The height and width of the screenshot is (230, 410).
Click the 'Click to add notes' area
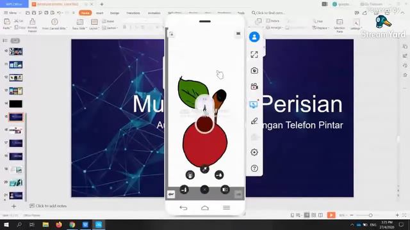pos(48,206)
